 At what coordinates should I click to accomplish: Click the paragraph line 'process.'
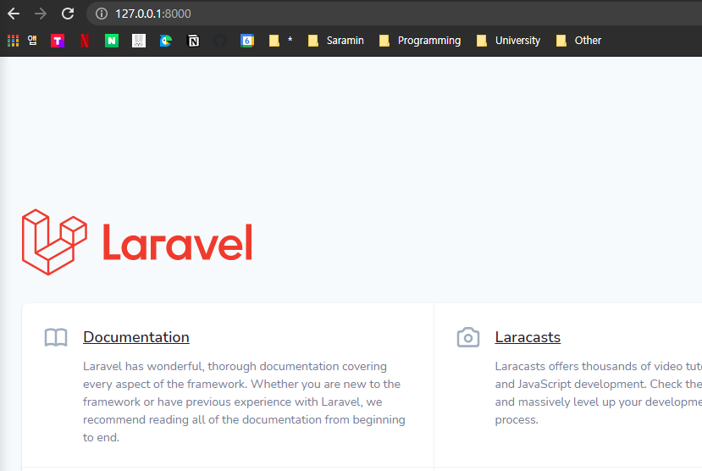517,420
